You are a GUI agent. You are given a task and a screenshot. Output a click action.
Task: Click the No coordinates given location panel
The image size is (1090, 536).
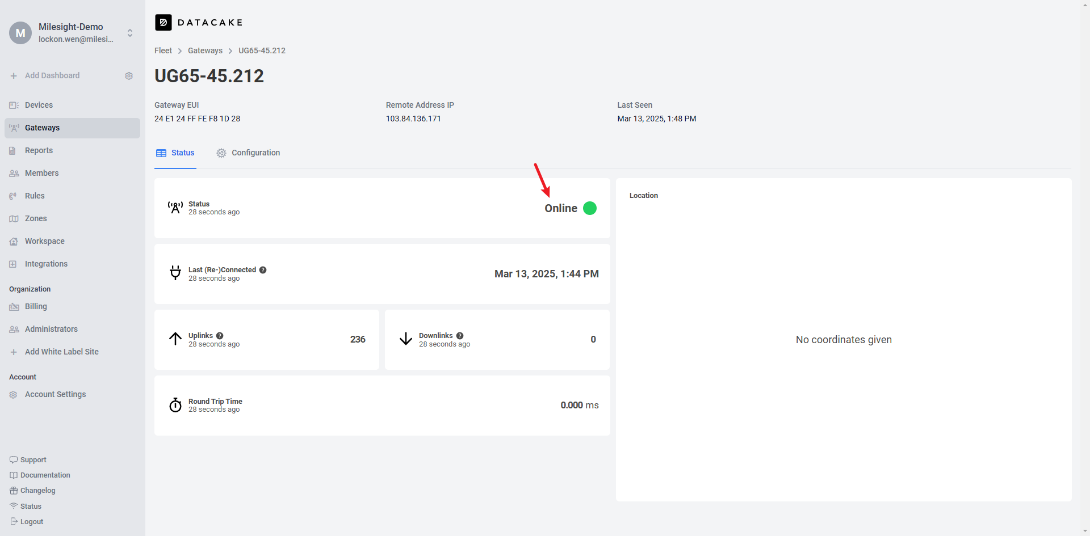click(x=844, y=340)
